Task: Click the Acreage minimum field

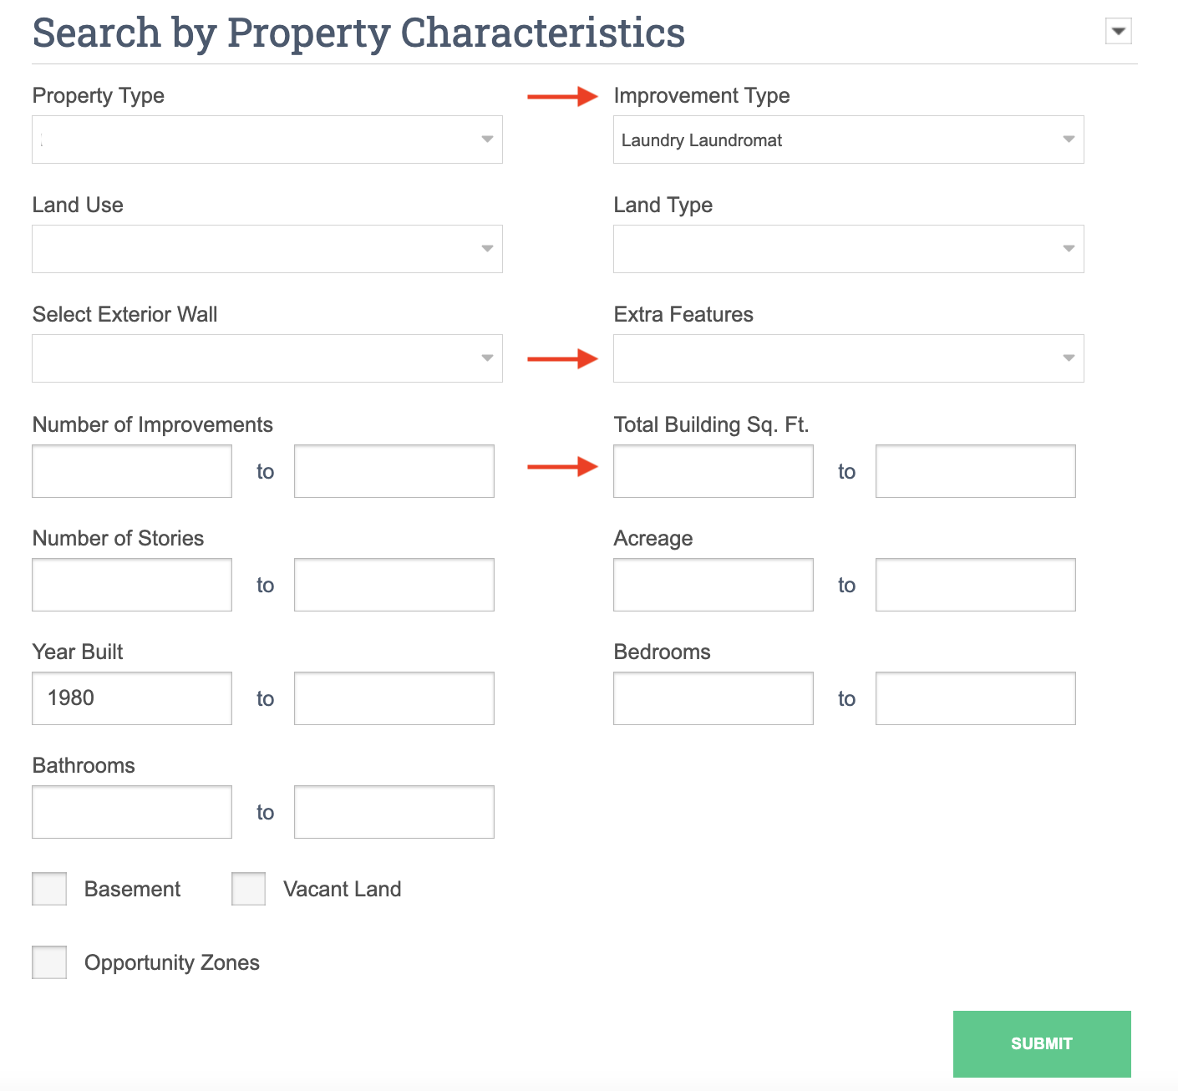Action: 713,585
